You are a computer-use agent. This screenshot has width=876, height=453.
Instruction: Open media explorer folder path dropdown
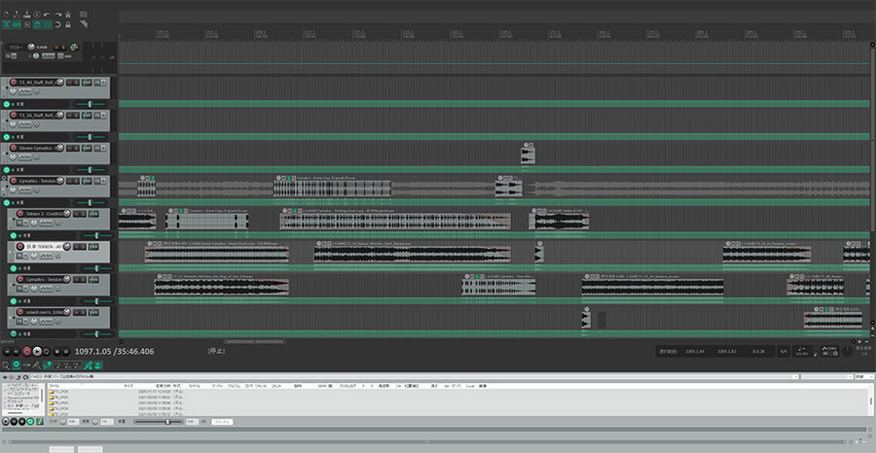tap(796, 375)
